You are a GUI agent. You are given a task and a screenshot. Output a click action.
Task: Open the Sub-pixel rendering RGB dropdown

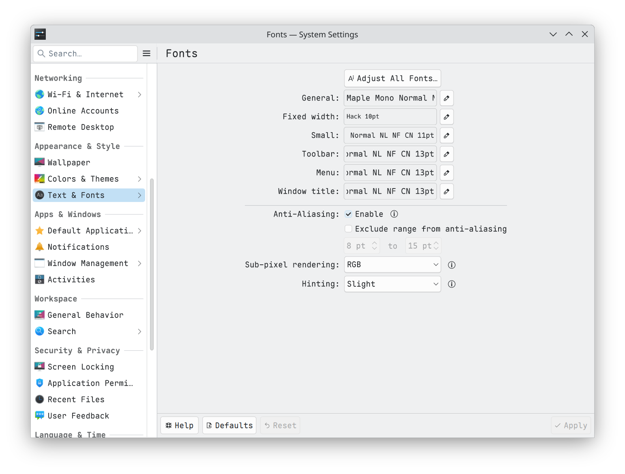[x=392, y=265]
